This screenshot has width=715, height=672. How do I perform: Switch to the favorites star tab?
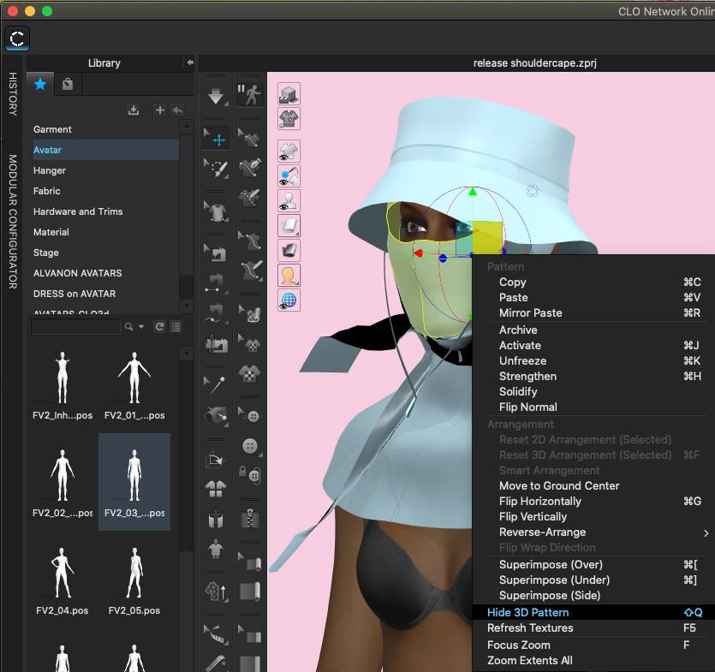pyautogui.click(x=40, y=84)
